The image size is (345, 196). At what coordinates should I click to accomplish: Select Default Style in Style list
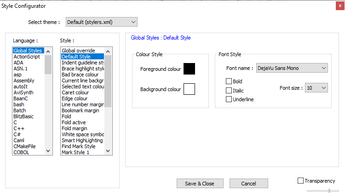(82, 57)
